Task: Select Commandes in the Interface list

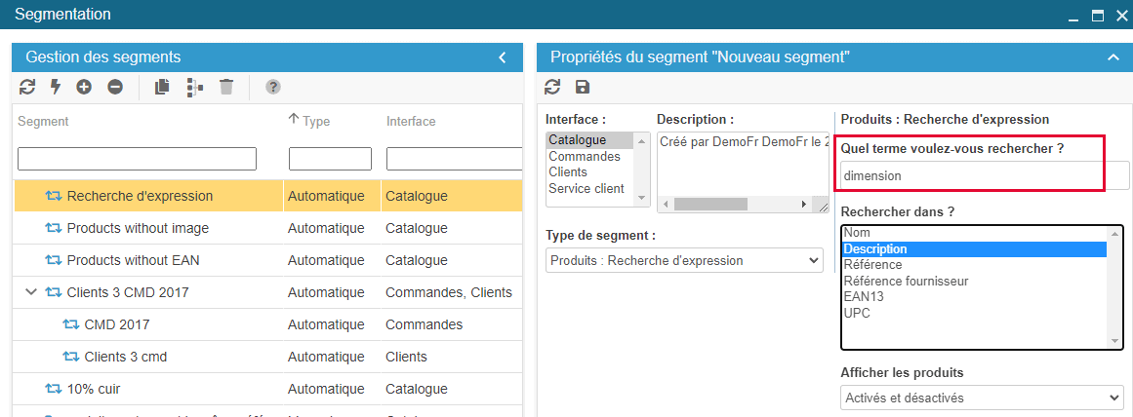Action: (x=584, y=156)
